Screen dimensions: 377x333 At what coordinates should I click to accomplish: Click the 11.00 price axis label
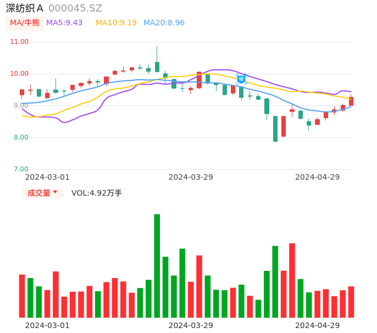click(x=19, y=42)
